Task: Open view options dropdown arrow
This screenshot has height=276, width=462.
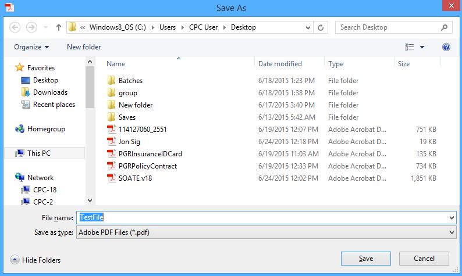Action: pyautogui.click(x=422, y=47)
